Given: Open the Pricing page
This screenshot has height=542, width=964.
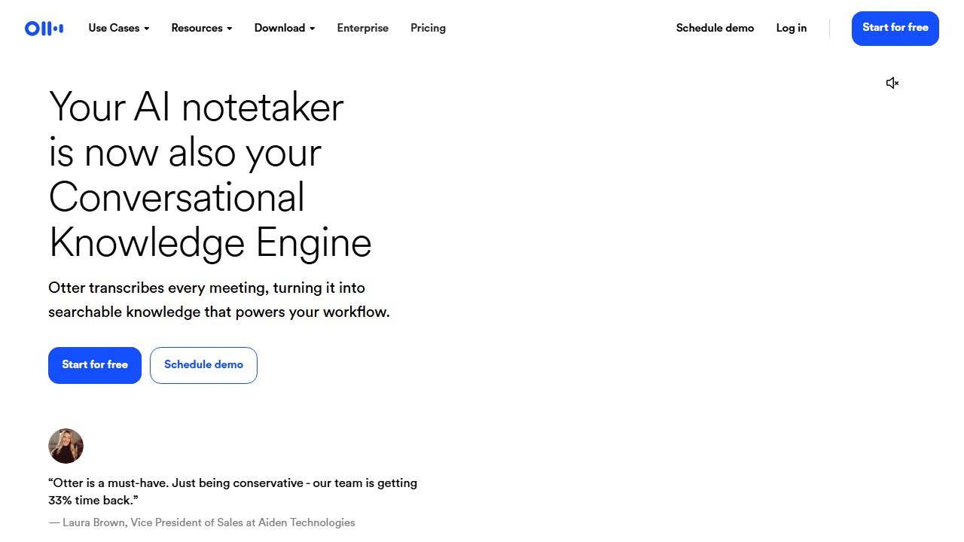Looking at the screenshot, I should 428,28.
